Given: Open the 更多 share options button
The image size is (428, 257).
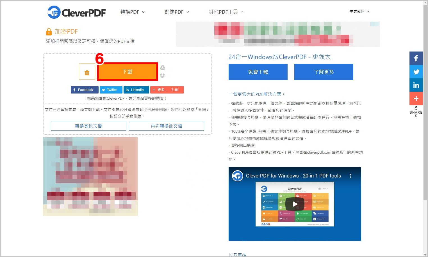Looking at the screenshot, I should pos(167,90).
